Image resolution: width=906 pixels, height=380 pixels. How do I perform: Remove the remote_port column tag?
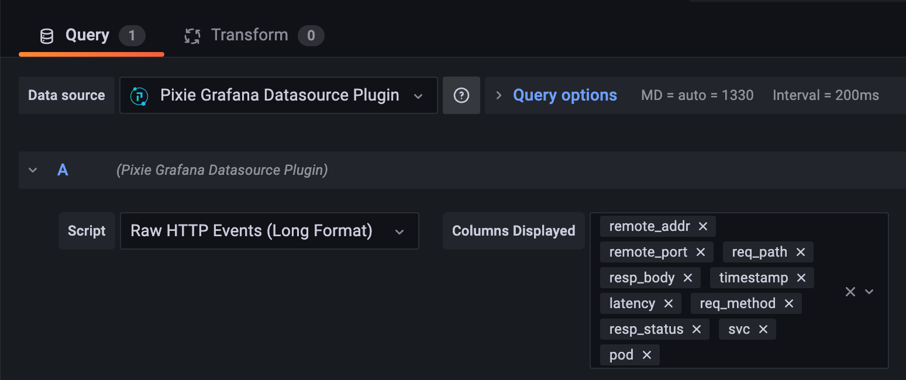(701, 252)
